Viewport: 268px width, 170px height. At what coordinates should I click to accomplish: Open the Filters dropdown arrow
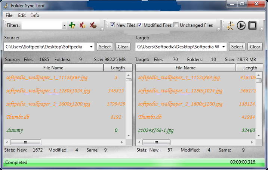(x=64, y=25)
